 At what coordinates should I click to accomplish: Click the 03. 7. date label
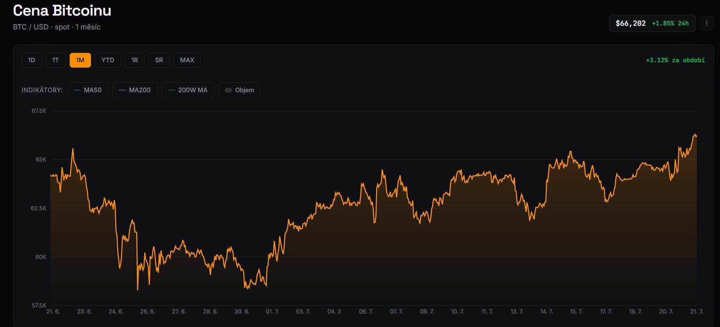click(303, 311)
